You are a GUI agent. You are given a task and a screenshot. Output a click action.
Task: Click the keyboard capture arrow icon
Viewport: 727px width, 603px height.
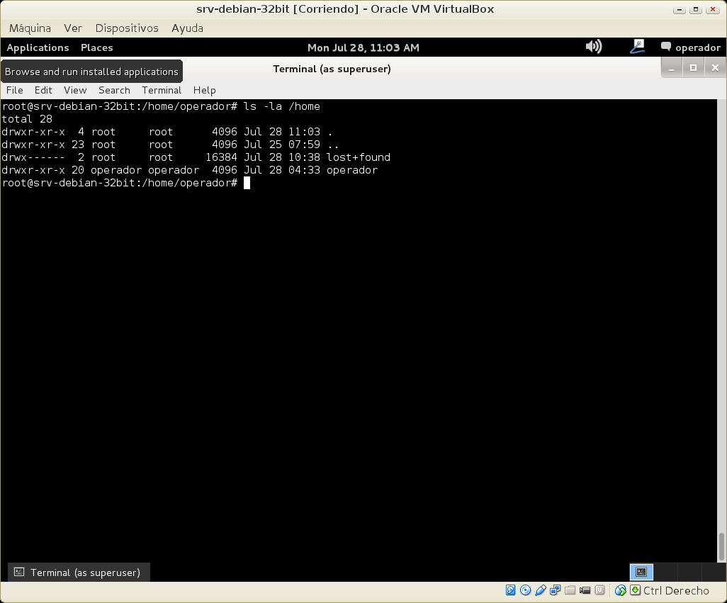(x=635, y=590)
